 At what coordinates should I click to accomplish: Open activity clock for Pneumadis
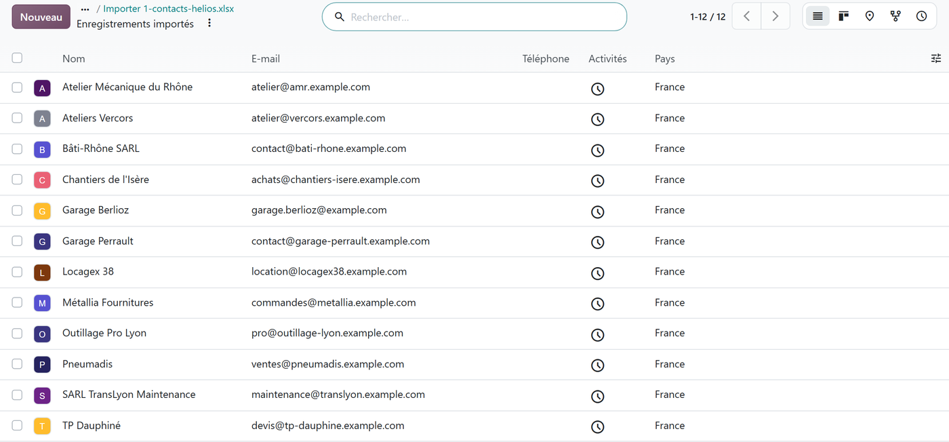point(597,365)
